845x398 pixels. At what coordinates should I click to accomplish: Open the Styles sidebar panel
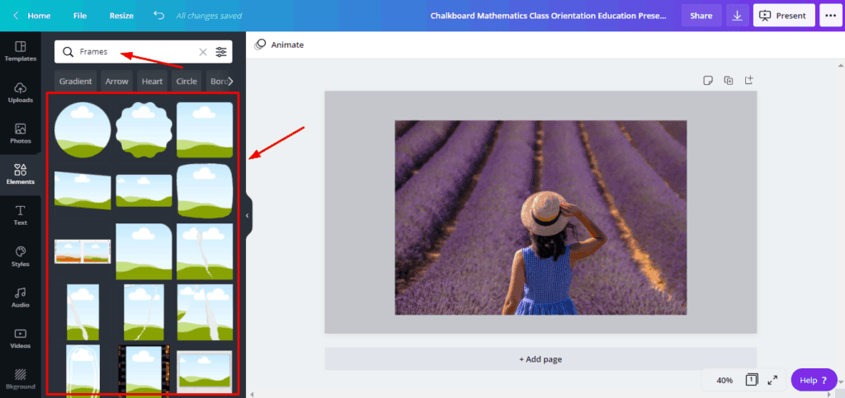pos(20,256)
